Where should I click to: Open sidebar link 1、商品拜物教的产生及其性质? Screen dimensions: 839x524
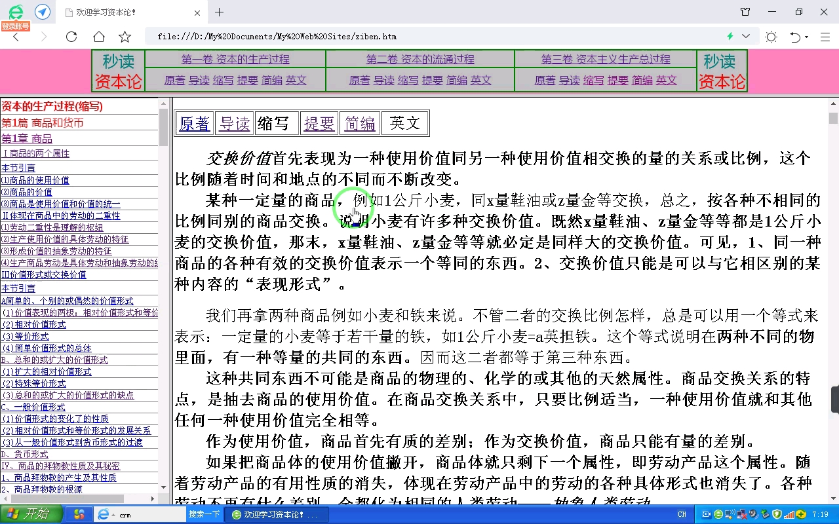point(59,477)
